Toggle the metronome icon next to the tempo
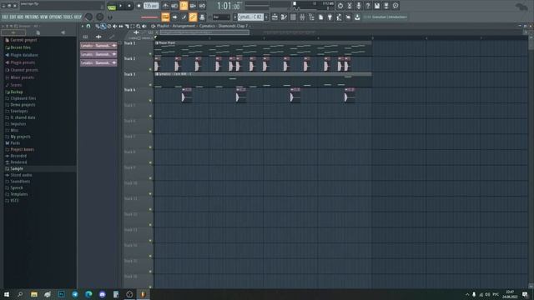Viewport: 534px width, 300px height. pos(165,6)
